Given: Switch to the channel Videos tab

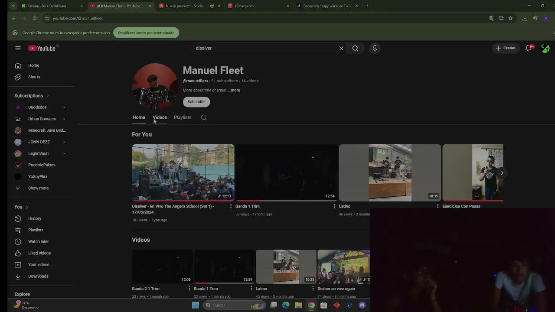Looking at the screenshot, I should click(160, 117).
